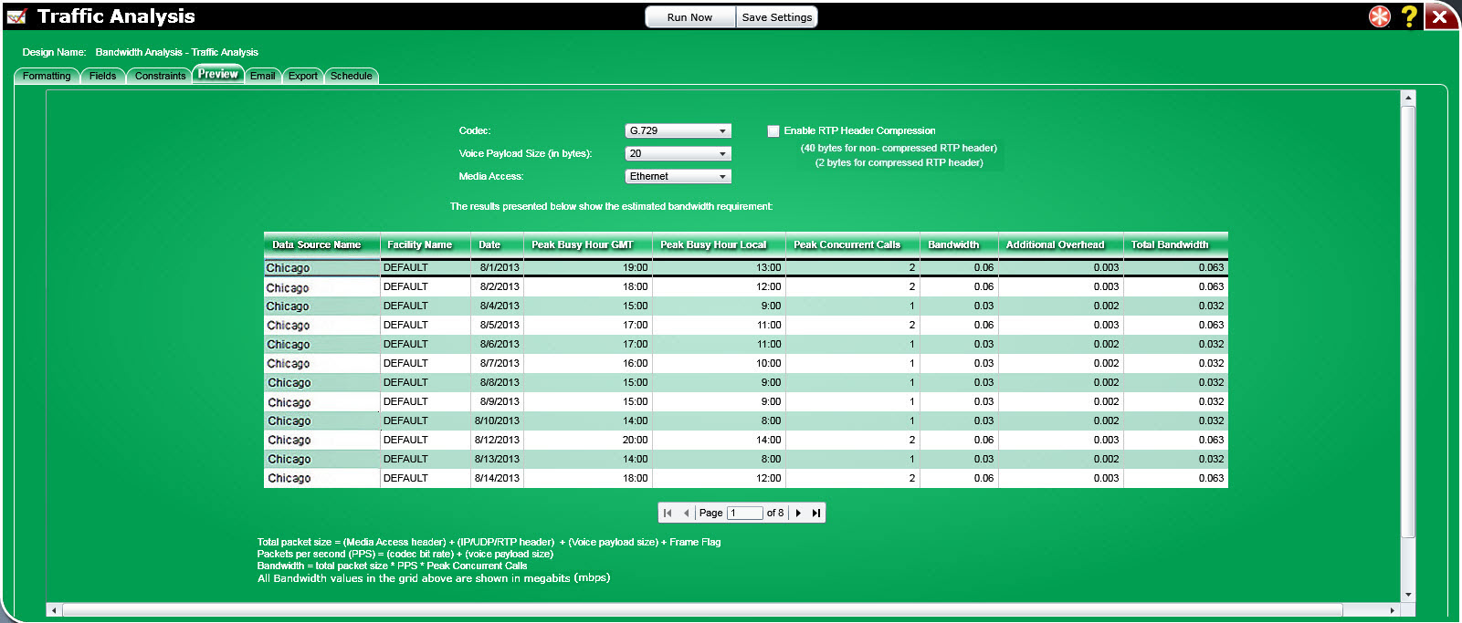This screenshot has height=623, width=1462.
Task: Expand the Voice Payload Size dropdown
Action: tap(678, 154)
